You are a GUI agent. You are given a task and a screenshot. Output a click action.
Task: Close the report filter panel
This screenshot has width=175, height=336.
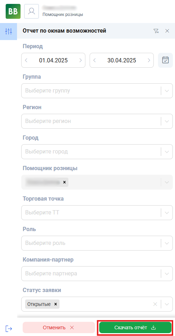(167, 31)
